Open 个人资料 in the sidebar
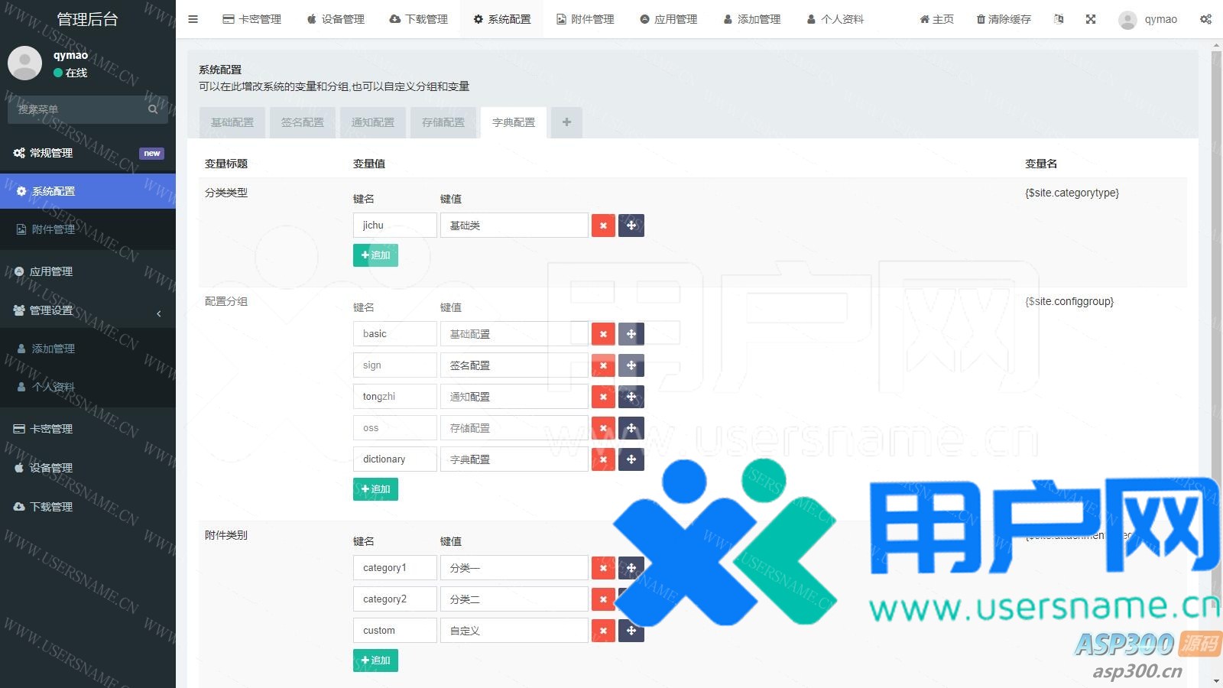This screenshot has height=688, width=1223. tap(88, 387)
